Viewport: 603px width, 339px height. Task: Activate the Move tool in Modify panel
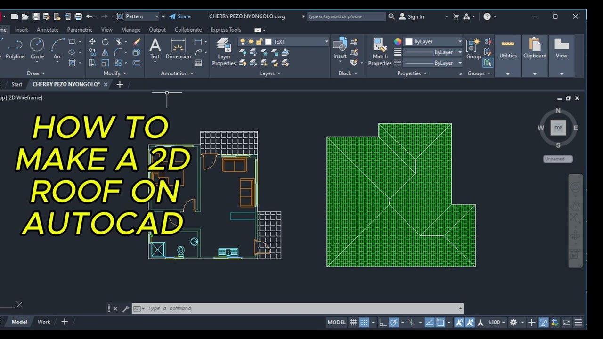point(92,42)
